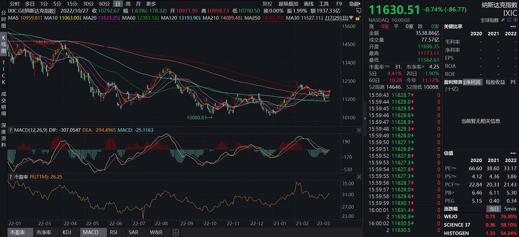Expand the MA settings dropdown triangle
Viewport: 519px width, 237px height.
pyautogui.click(x=352, y=17)
